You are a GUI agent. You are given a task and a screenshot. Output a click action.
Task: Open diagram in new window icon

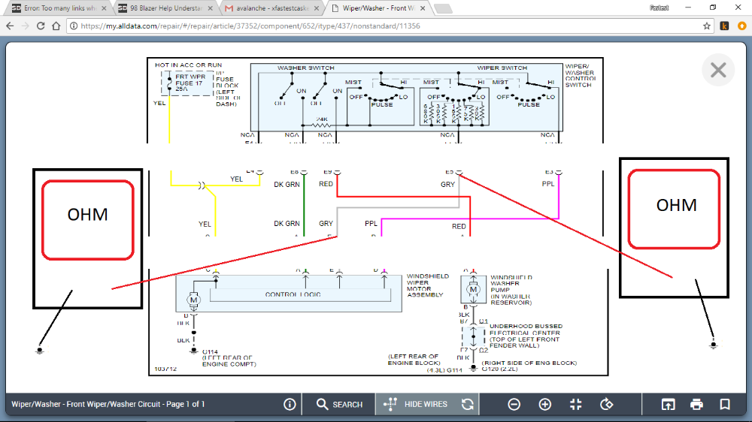pyautogui.click(x=668, y=404)
